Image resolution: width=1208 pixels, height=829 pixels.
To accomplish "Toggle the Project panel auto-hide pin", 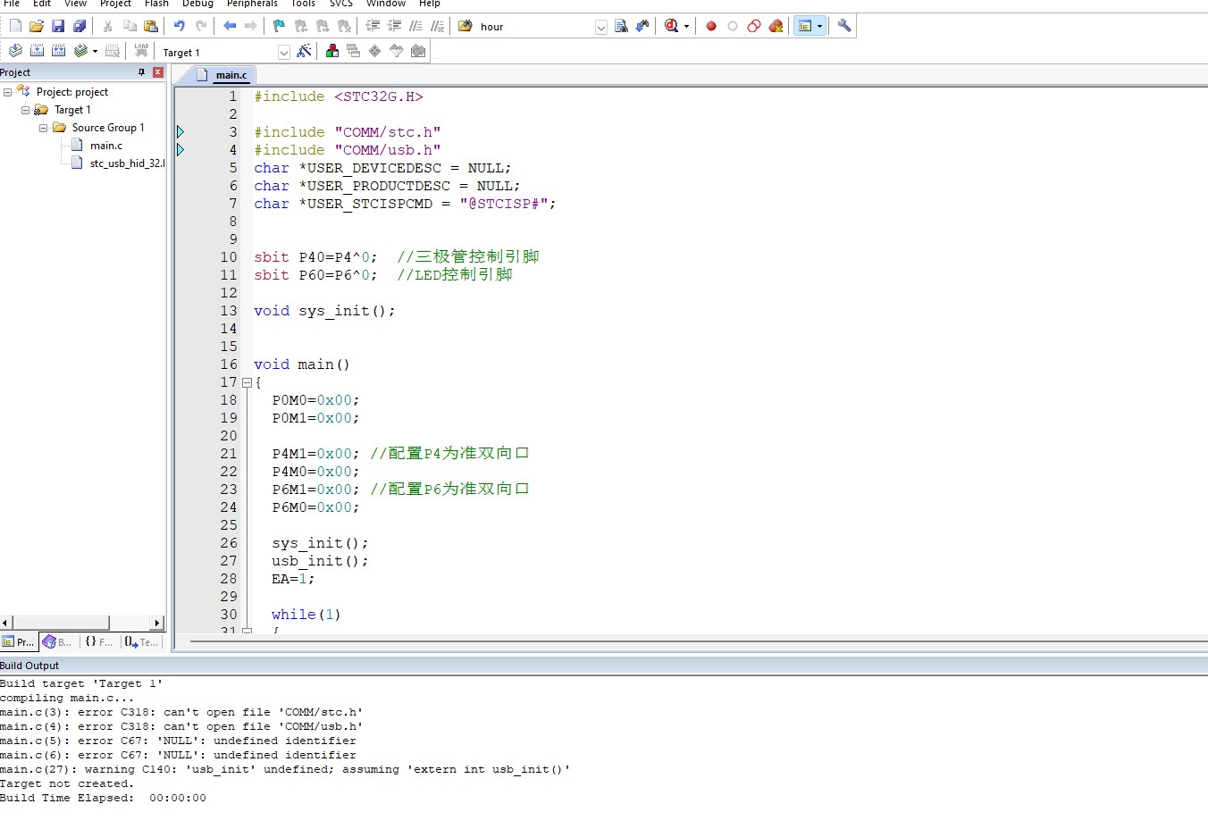I will (x=141, y=72).
